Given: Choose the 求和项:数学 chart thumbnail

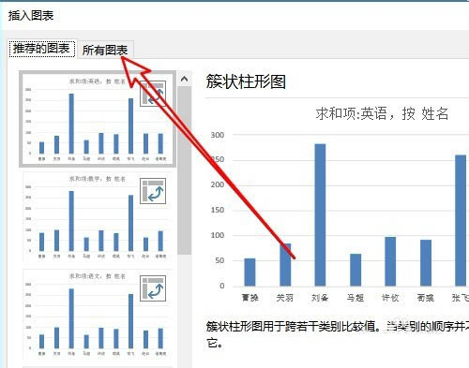Looking at the screenshot, I should (98, 217).
